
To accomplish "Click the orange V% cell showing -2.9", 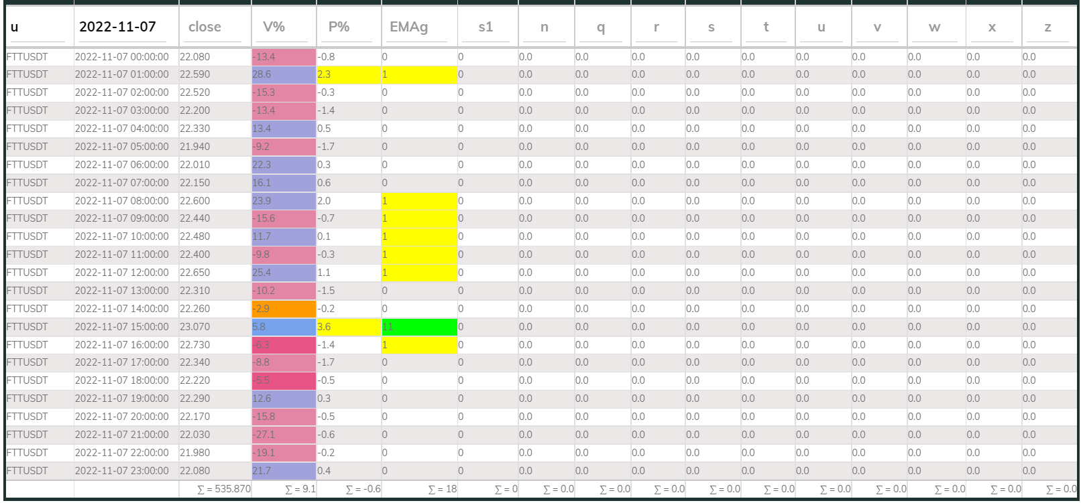I will click(x=283, y=309).
